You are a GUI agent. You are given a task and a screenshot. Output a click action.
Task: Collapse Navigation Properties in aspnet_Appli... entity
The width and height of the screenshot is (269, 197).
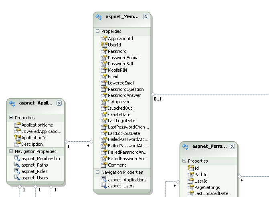point(11,151)
